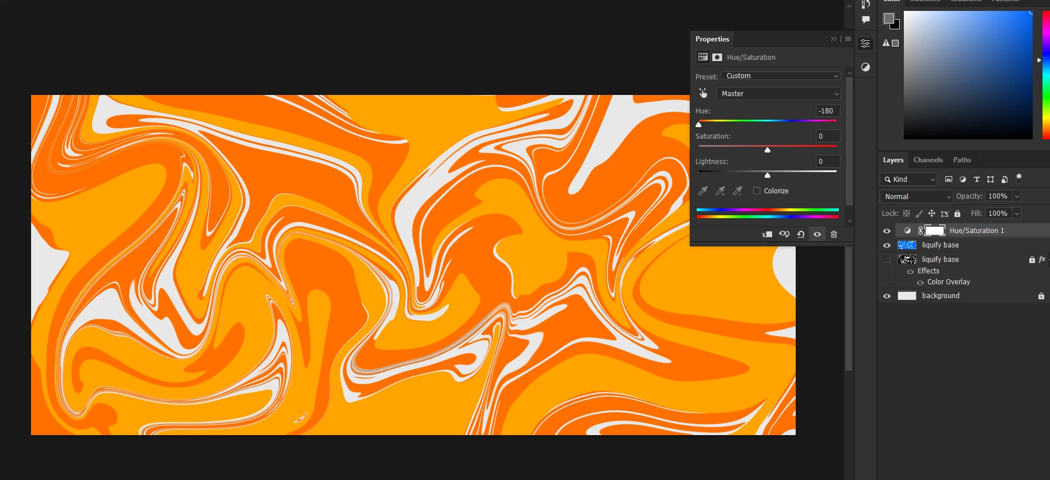Open the Preset dropdown showing Custom

tap(781, 76)
